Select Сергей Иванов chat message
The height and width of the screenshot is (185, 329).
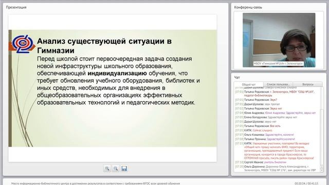tap(261, 162)
